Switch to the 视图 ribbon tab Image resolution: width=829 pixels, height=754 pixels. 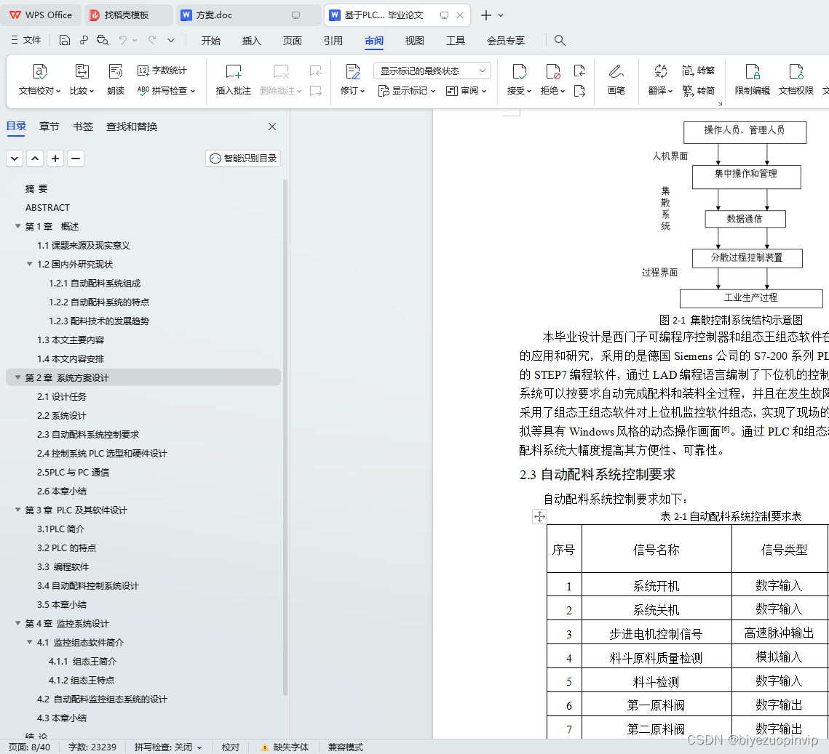[415, 41]
